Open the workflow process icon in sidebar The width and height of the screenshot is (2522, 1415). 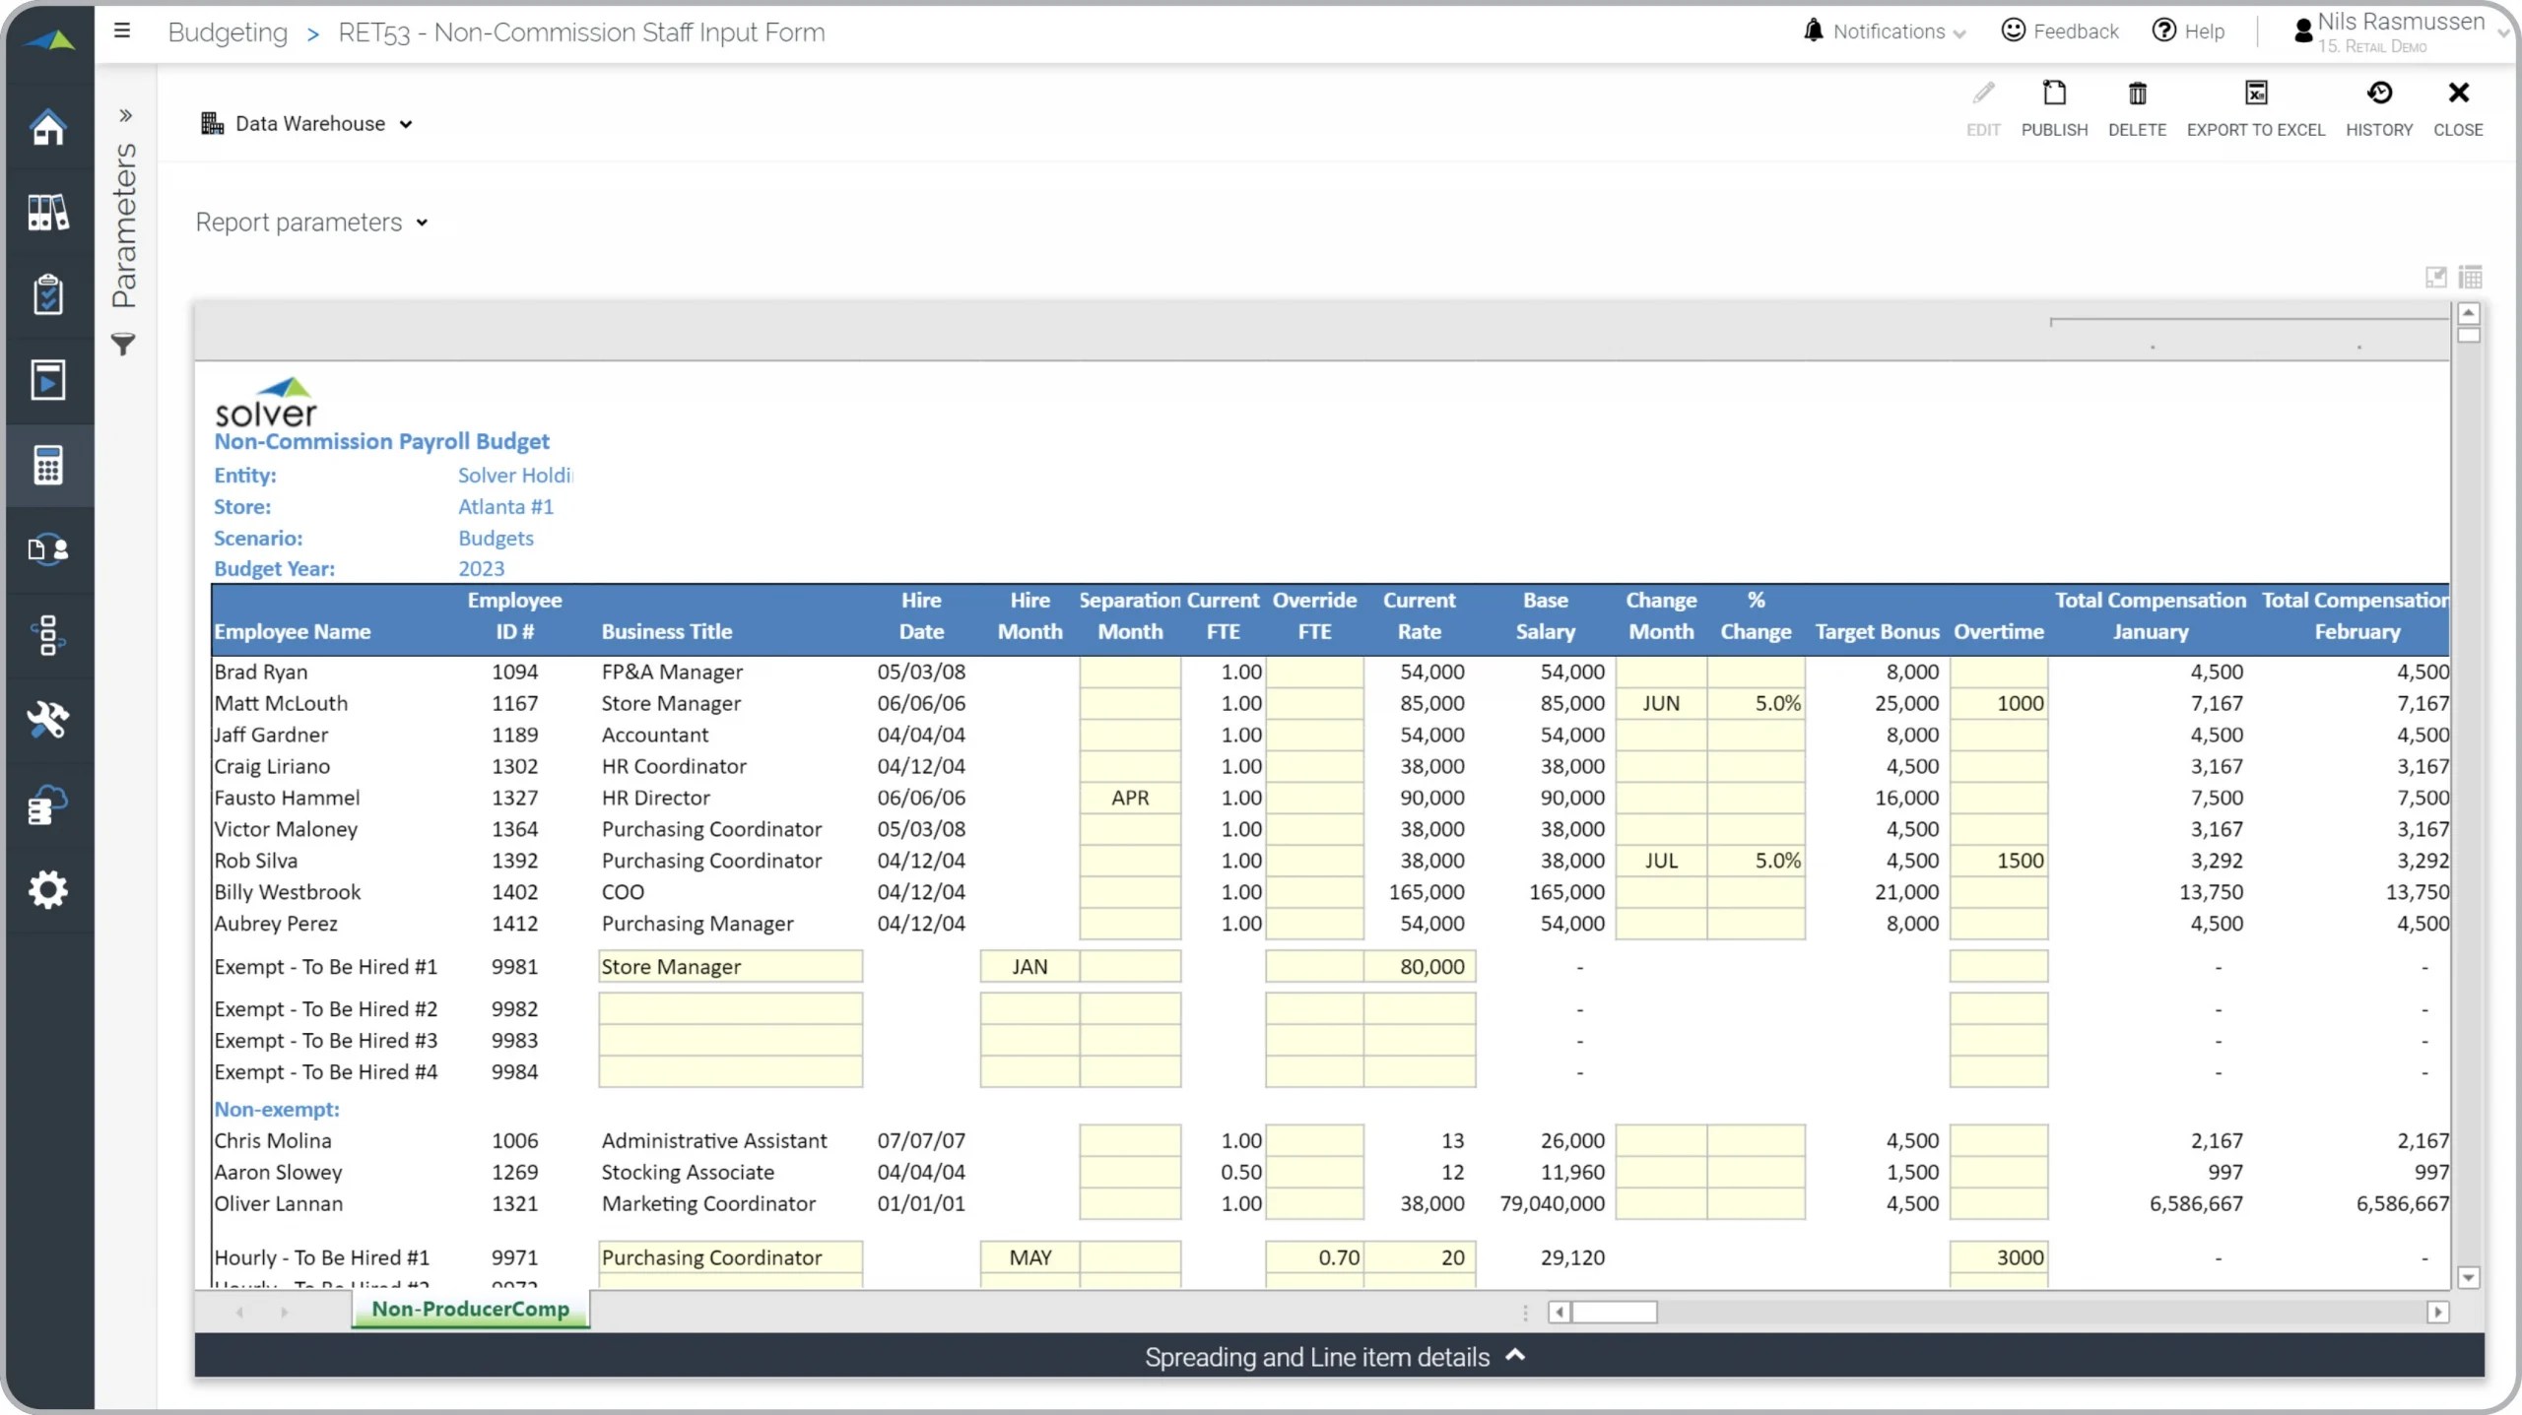(48, 635)
